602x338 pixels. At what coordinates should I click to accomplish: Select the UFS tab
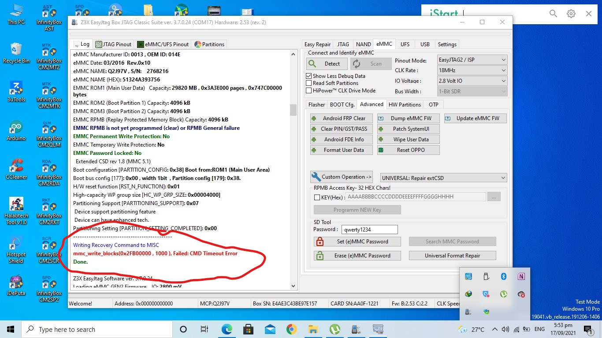coord(405,44)
